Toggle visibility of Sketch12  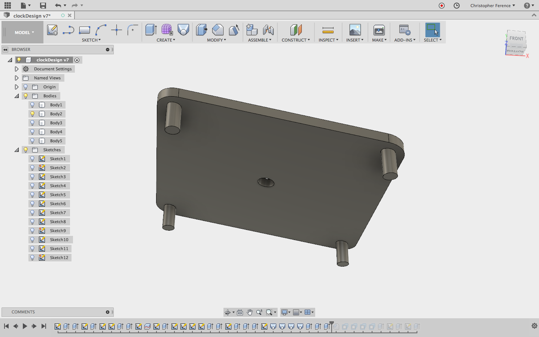(x=33, y=258)
